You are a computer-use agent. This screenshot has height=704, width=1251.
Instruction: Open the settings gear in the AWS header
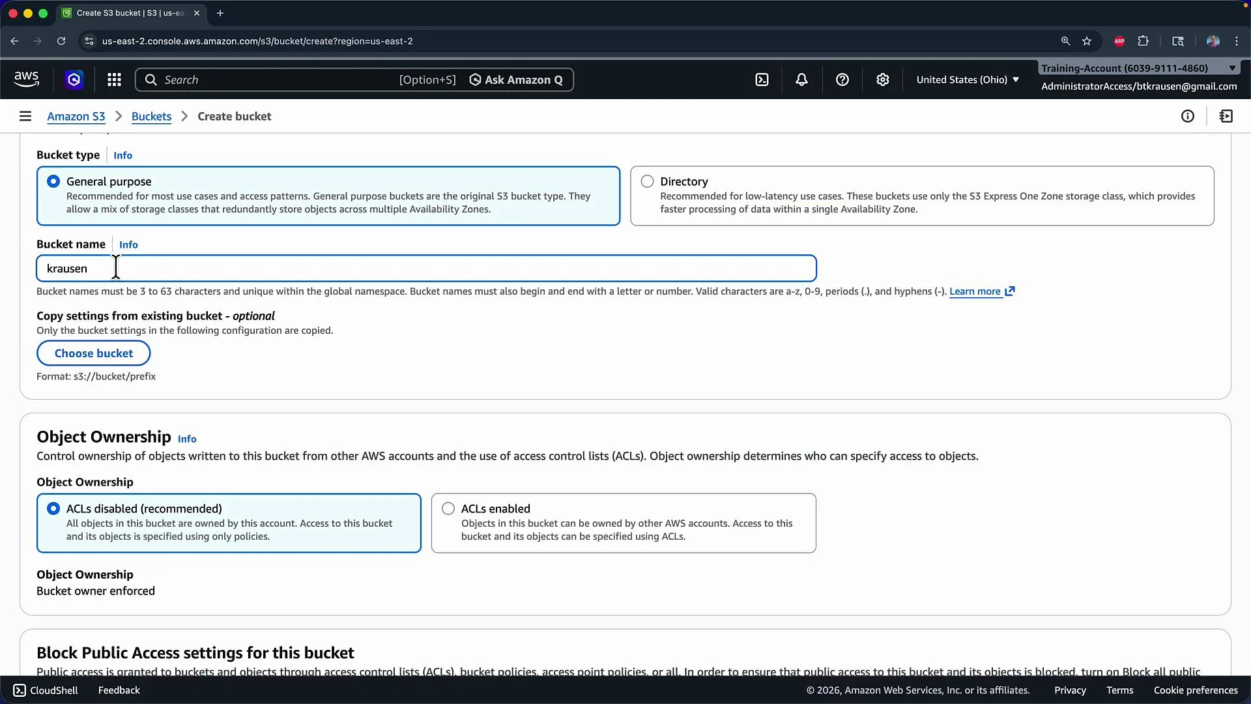(882, 80)
